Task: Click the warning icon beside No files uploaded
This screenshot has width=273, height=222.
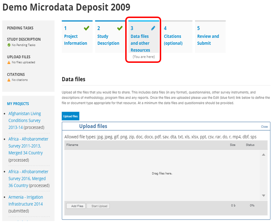Action: click(9, 62)
